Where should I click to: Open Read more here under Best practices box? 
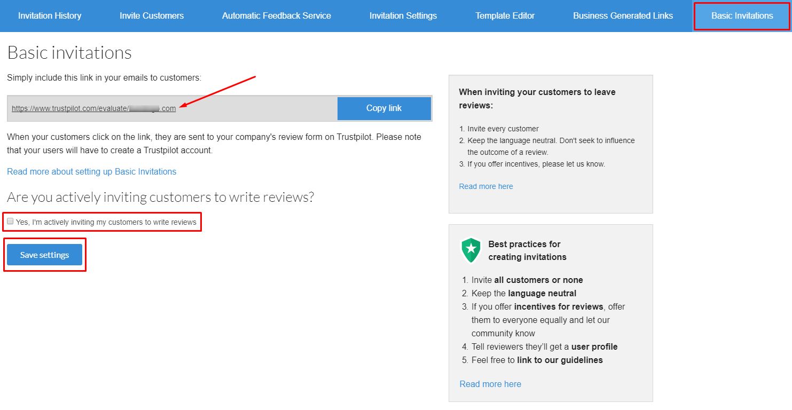[x=490, y=384]
